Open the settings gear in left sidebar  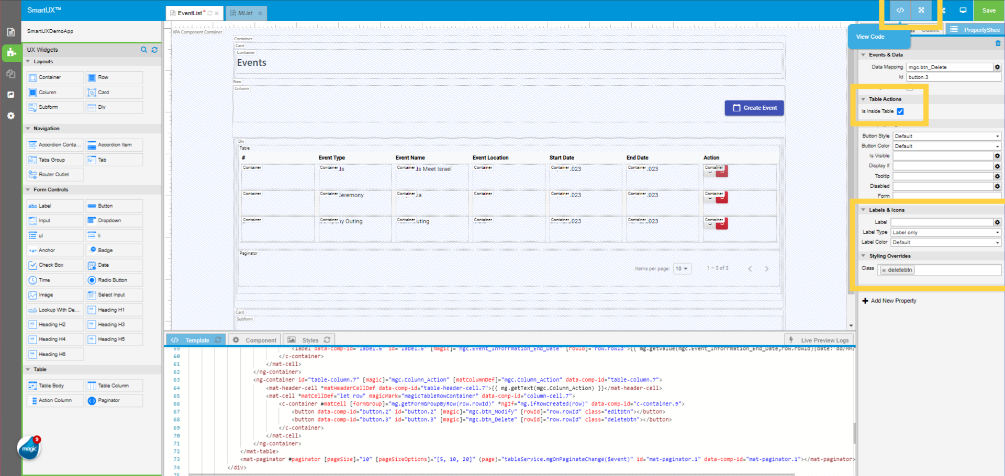10,116
